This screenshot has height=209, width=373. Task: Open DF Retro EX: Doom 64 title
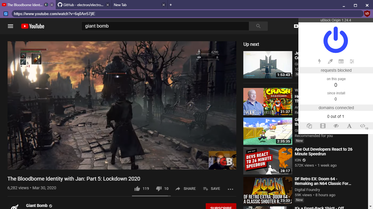[323, 181]
